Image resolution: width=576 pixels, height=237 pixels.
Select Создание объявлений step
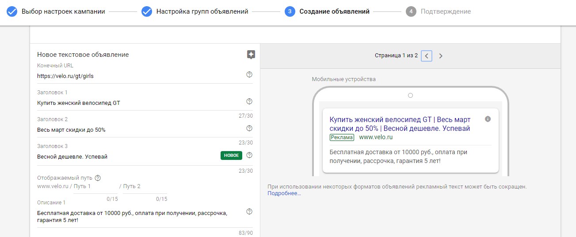335,11
